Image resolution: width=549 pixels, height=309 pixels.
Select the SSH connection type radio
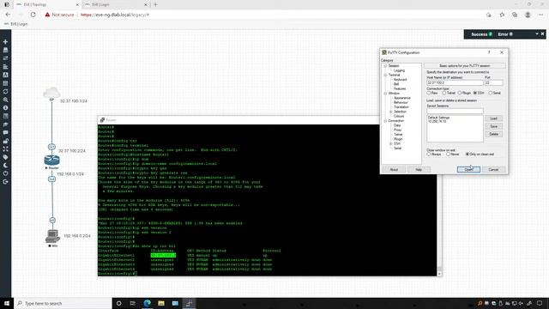(475, 94)
